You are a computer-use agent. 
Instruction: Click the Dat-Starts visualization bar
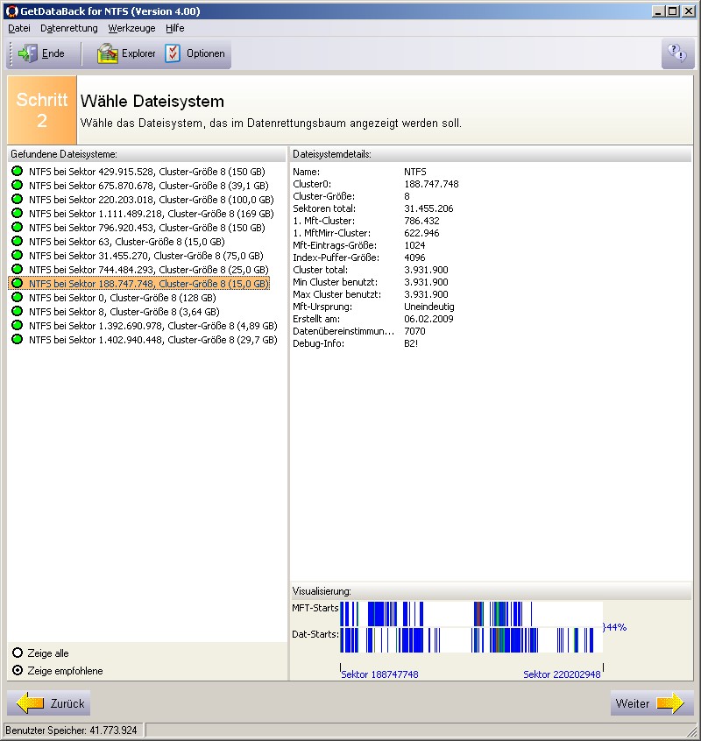471,640
